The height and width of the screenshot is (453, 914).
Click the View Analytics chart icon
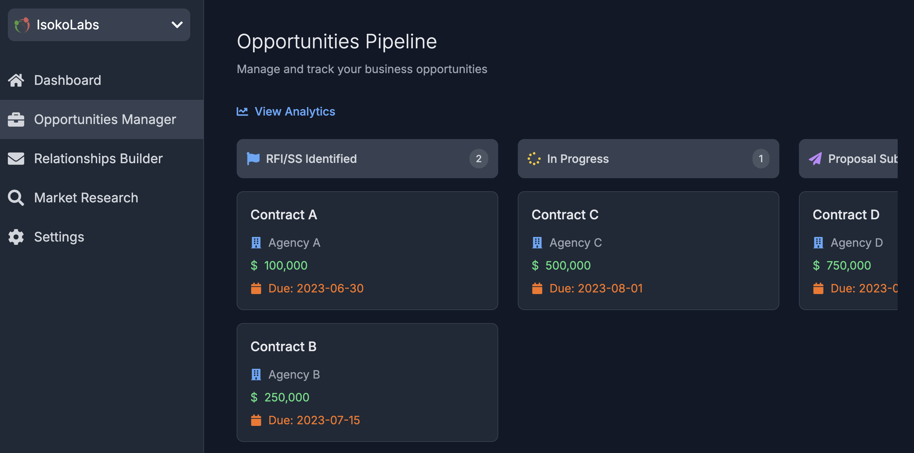point(241,111)
